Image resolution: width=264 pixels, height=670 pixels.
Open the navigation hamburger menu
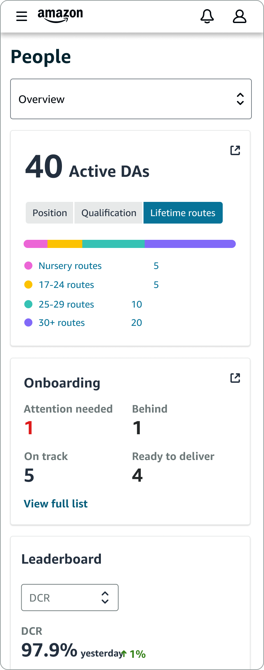pos(21,16)
